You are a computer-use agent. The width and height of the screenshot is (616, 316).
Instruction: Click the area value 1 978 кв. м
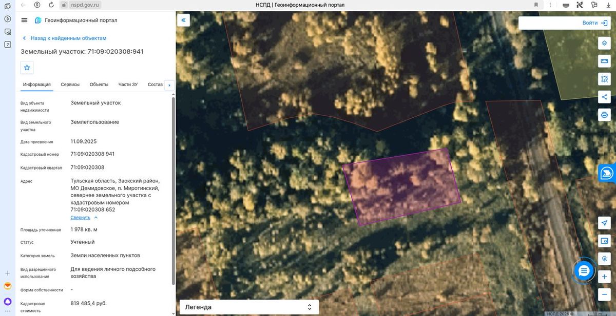pos(84,229)
